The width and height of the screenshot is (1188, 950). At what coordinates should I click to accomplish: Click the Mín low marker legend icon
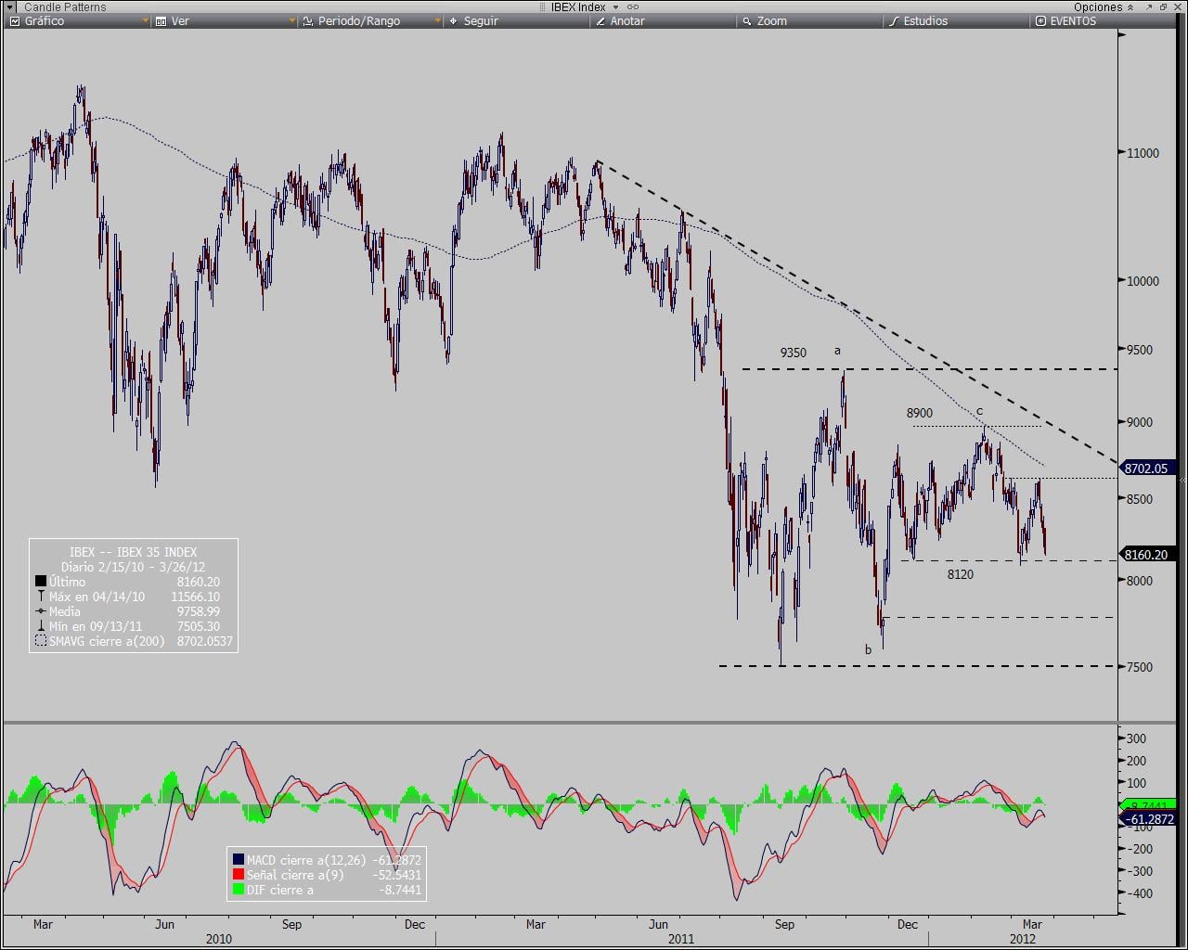(x=41, y=626)
